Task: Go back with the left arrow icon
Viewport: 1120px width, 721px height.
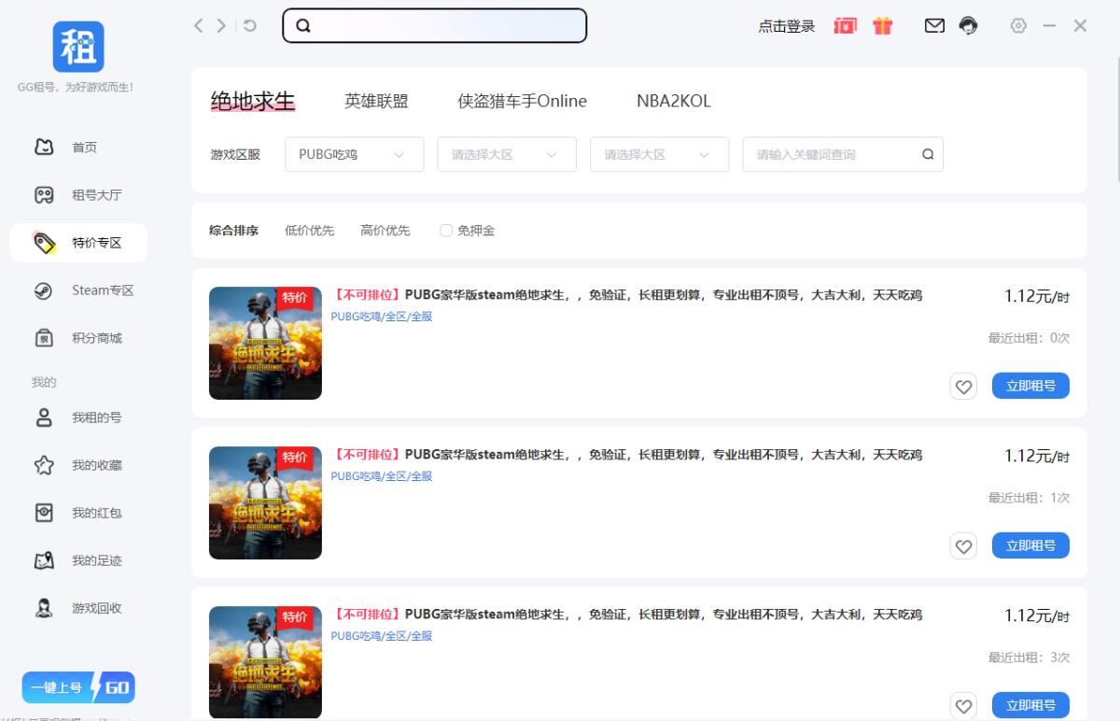Action: [x=198, y=26]
